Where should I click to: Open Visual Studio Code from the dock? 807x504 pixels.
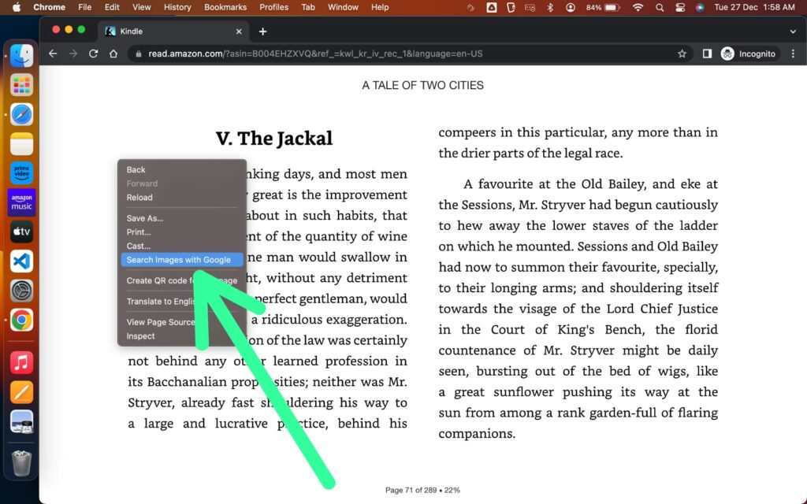coord(21,261)
